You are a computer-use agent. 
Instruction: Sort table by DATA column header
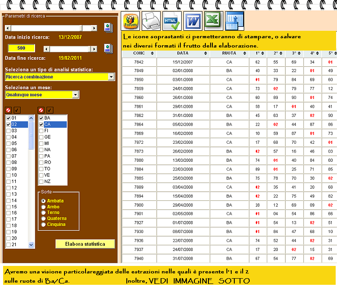coord(183,53)
